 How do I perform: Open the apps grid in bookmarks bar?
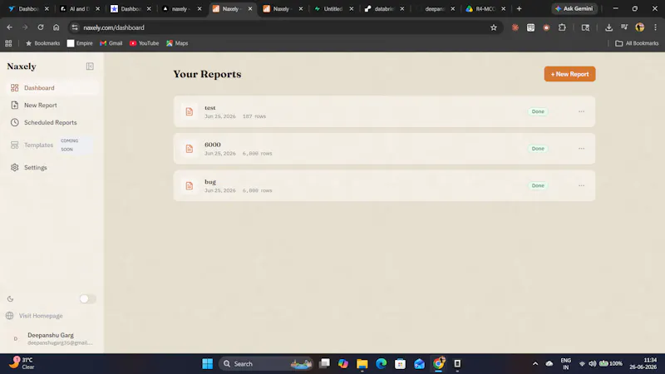point(8,43)
